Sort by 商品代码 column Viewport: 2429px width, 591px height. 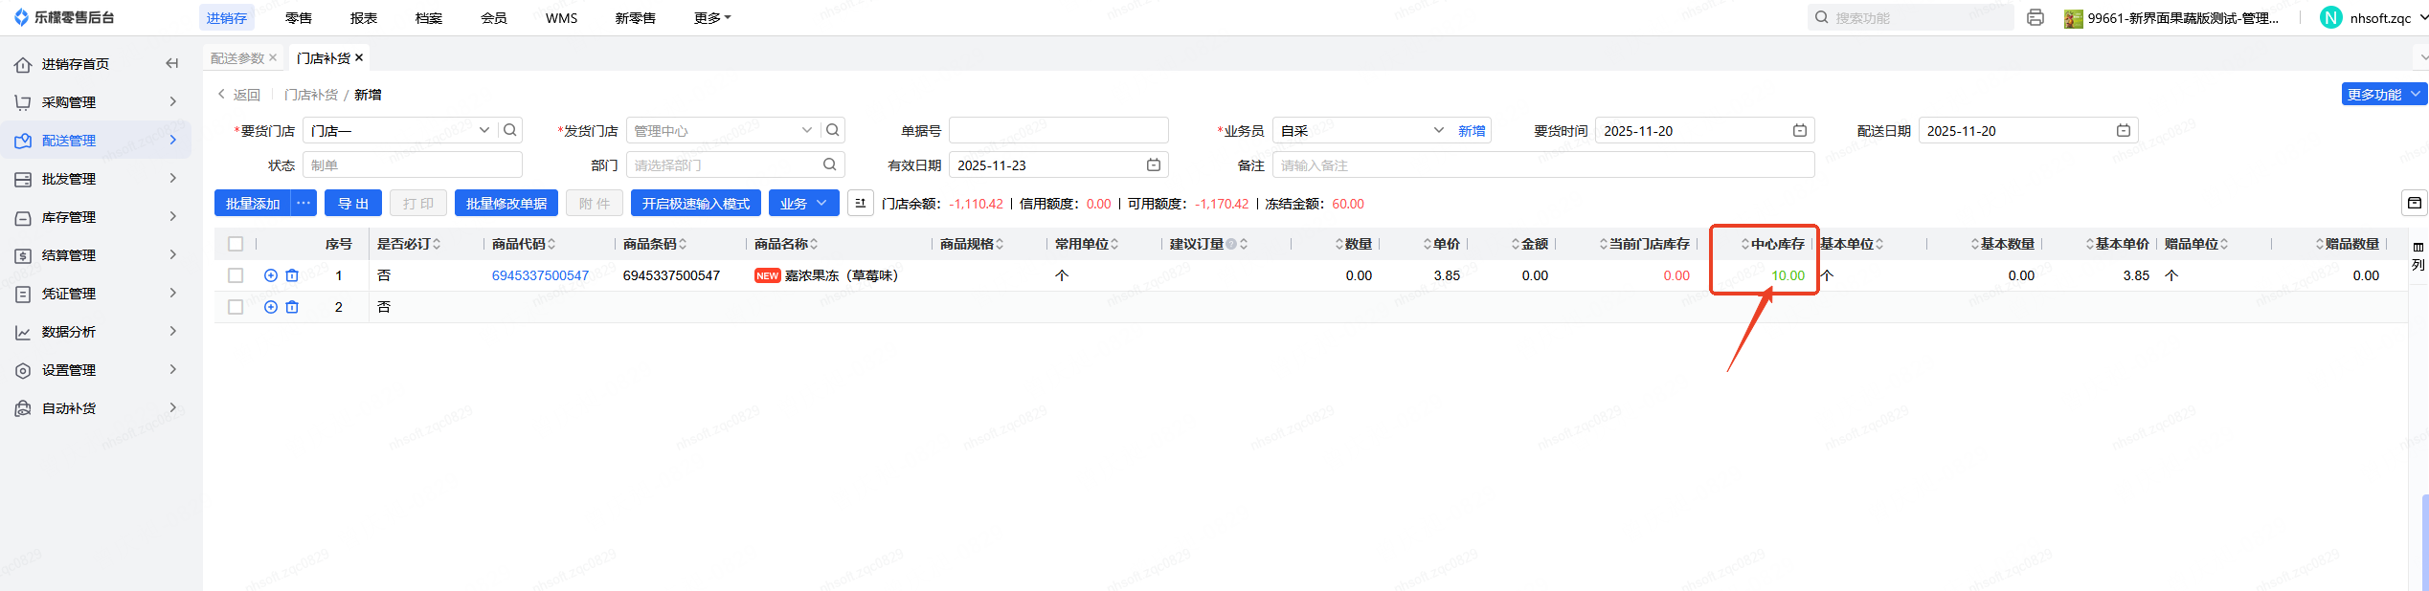[x=552, y=244]
